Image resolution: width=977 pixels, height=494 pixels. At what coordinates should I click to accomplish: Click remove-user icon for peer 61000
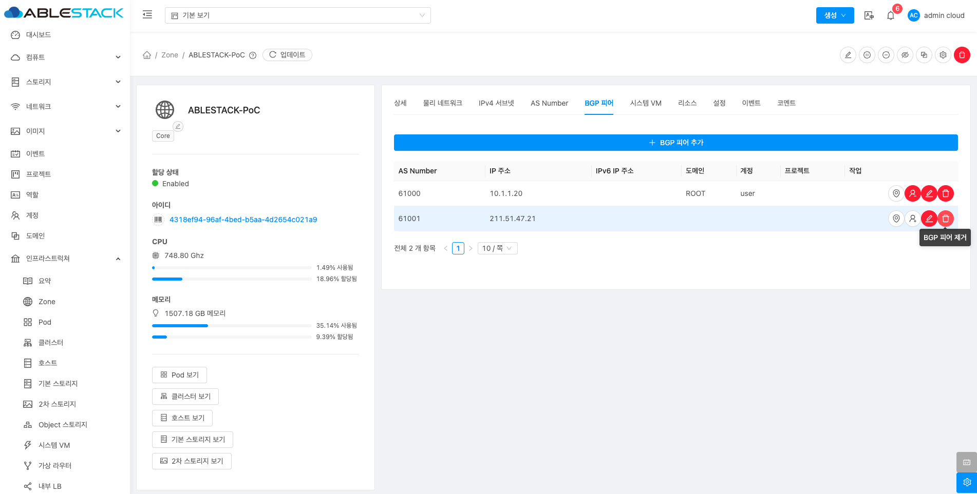click(912, 193)
